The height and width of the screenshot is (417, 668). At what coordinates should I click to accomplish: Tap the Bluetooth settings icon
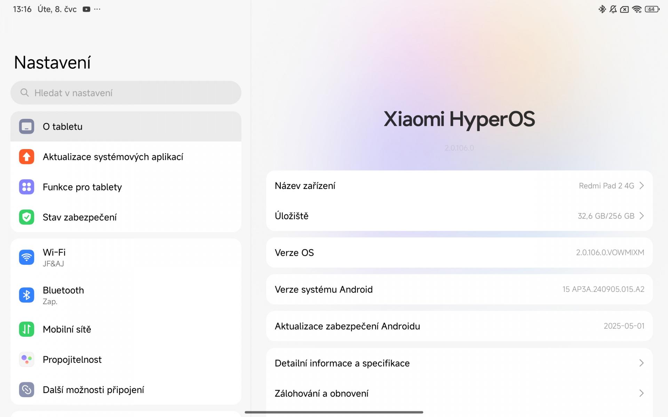26,295
